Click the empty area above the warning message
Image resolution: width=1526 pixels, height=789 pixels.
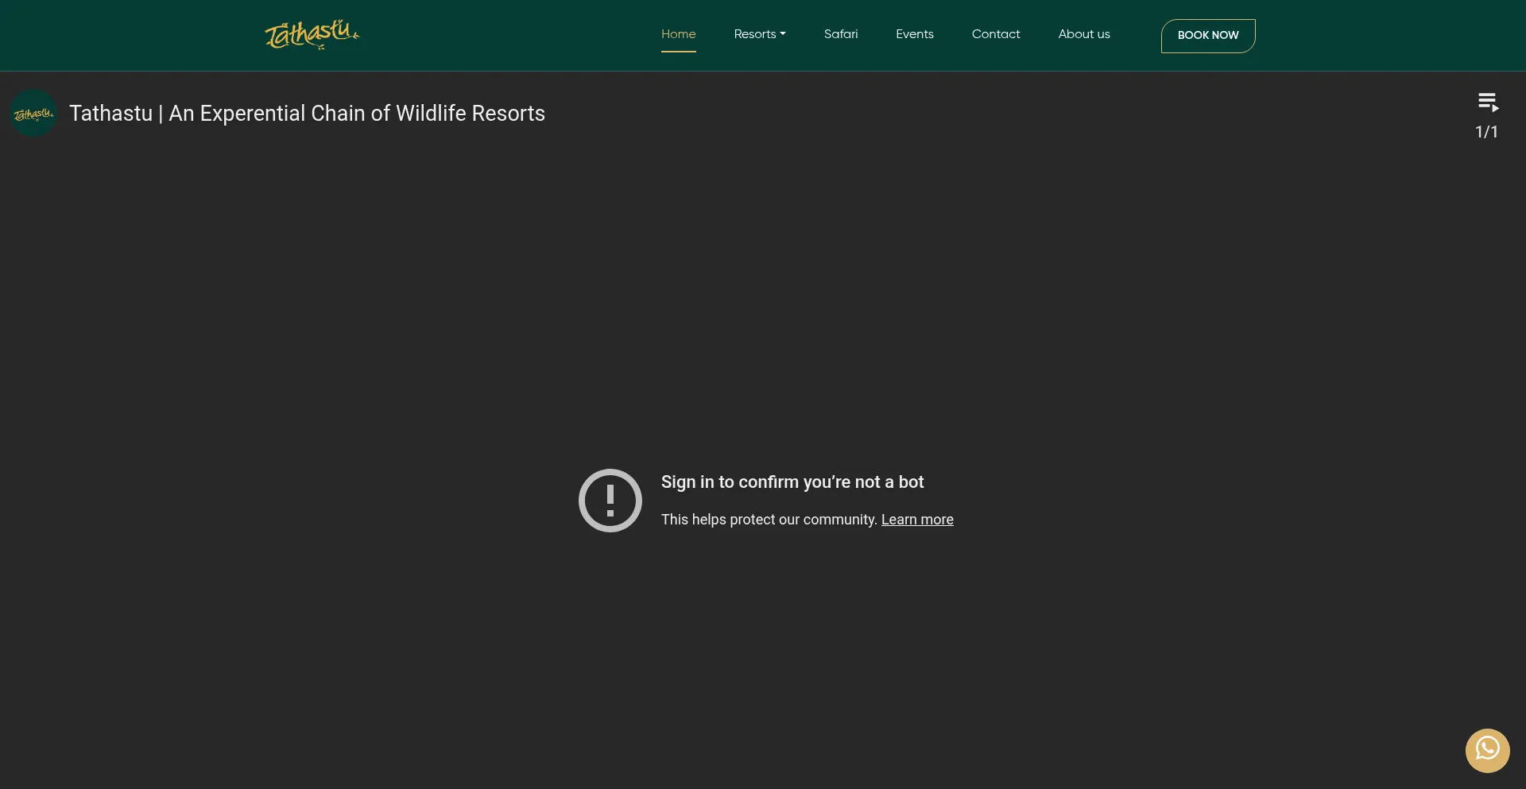coord(763,302)
